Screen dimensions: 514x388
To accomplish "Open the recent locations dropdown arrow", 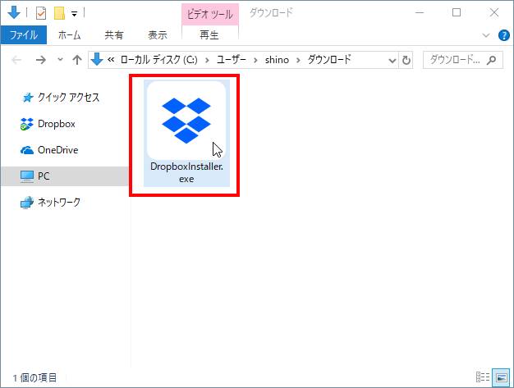I will coord(60,60).
